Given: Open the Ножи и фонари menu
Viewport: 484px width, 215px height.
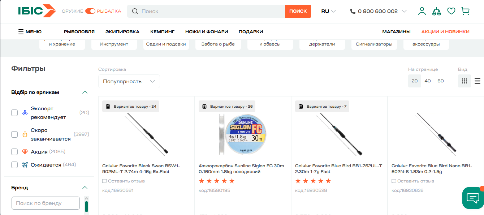Looking at the screenshot, I should coord(207,32).
